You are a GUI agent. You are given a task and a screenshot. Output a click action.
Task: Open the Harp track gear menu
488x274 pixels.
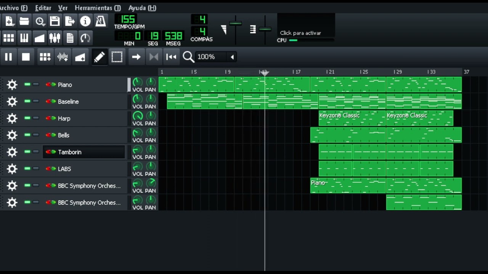tap(12, 118)
